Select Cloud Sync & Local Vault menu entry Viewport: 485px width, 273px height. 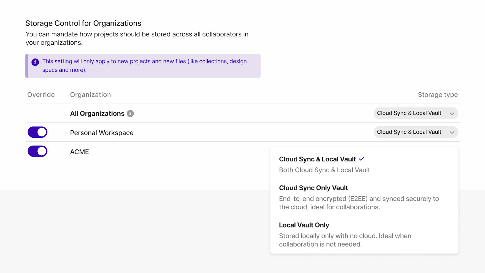coord(317,159)
